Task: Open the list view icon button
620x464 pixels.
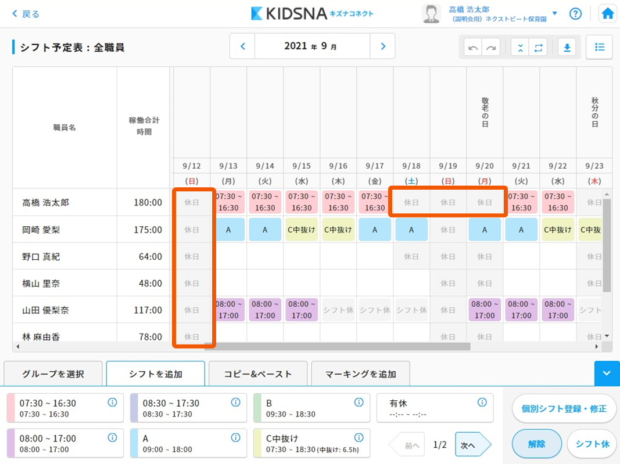Action: [599, 48]
